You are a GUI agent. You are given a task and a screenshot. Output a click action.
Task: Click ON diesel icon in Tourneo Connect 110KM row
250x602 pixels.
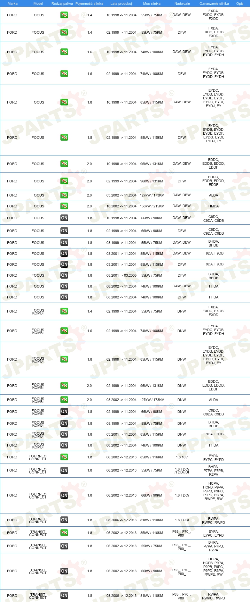pyautogui.click(x=64, y=520)
